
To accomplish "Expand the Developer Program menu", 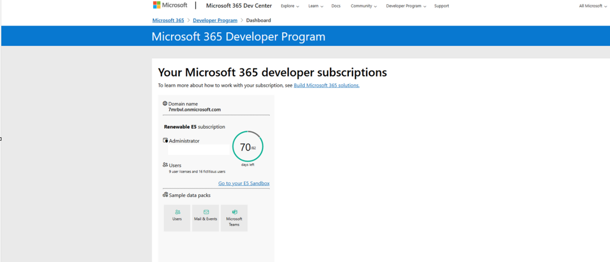I will click(x=406, y=6).
